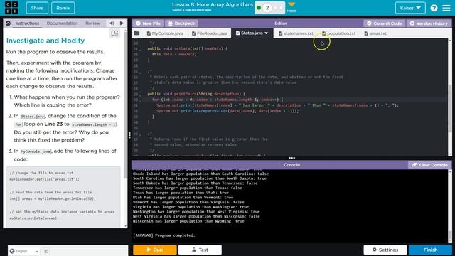Click the Finish button
This screenshot has width=455, height=256.
click(430, 250)
